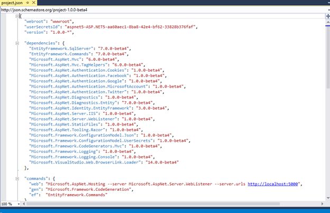The height and width of the screenshot is (213, 330).
Task: Collapse the "dependencies" section
Action: 17,43
